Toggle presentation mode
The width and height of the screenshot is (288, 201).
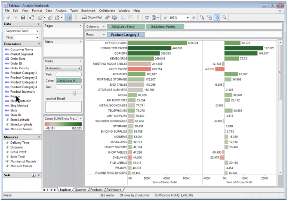[147, 18]
